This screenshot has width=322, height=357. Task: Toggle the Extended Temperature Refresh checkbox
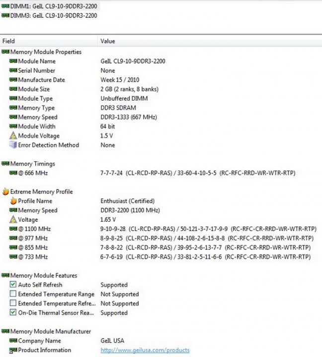click(13, 303)
